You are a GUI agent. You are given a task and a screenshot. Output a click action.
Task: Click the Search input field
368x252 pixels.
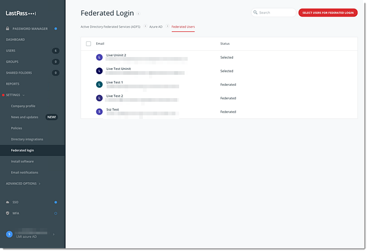pyautogui.click(x=274, y=12)
